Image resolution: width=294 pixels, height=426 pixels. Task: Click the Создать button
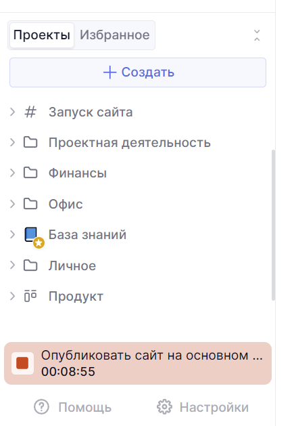coord(138,72)
